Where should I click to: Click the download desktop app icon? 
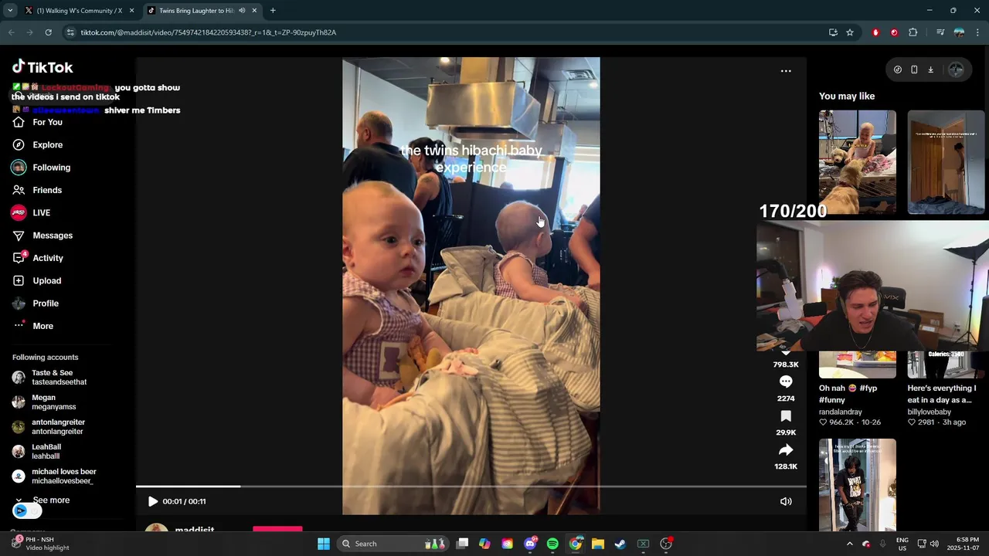pyautogui.click(x=930, y=69)
